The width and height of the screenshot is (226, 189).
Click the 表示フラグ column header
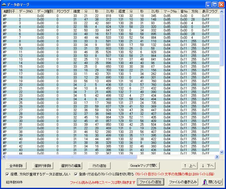[x=210, y=11]
